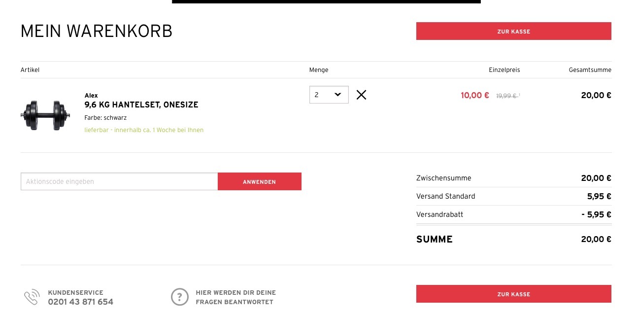
Task: Click the Alex brand name
Action: tap(91, 95)
